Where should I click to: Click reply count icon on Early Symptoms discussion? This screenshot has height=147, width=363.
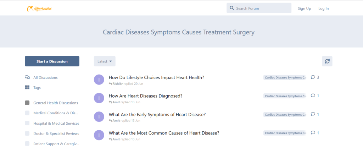pos(313,114)
